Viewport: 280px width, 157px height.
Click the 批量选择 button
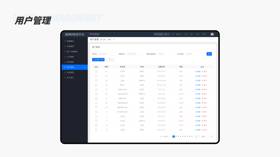click(x=110, y=60)
